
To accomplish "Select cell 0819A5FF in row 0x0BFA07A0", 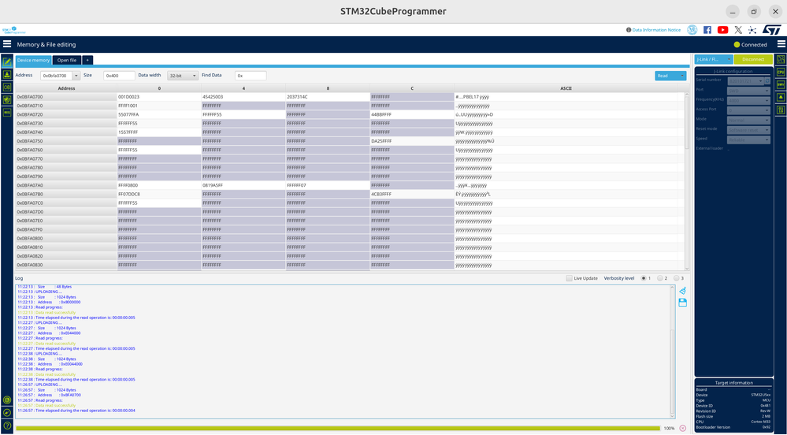I will (x=243, y=185).
